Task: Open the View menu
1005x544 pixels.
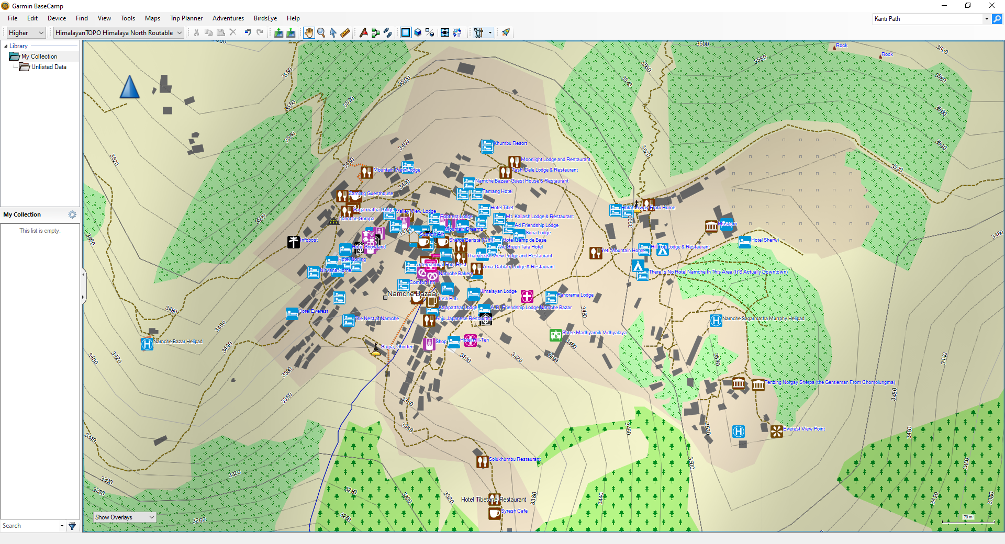Action: click(104, 18)
